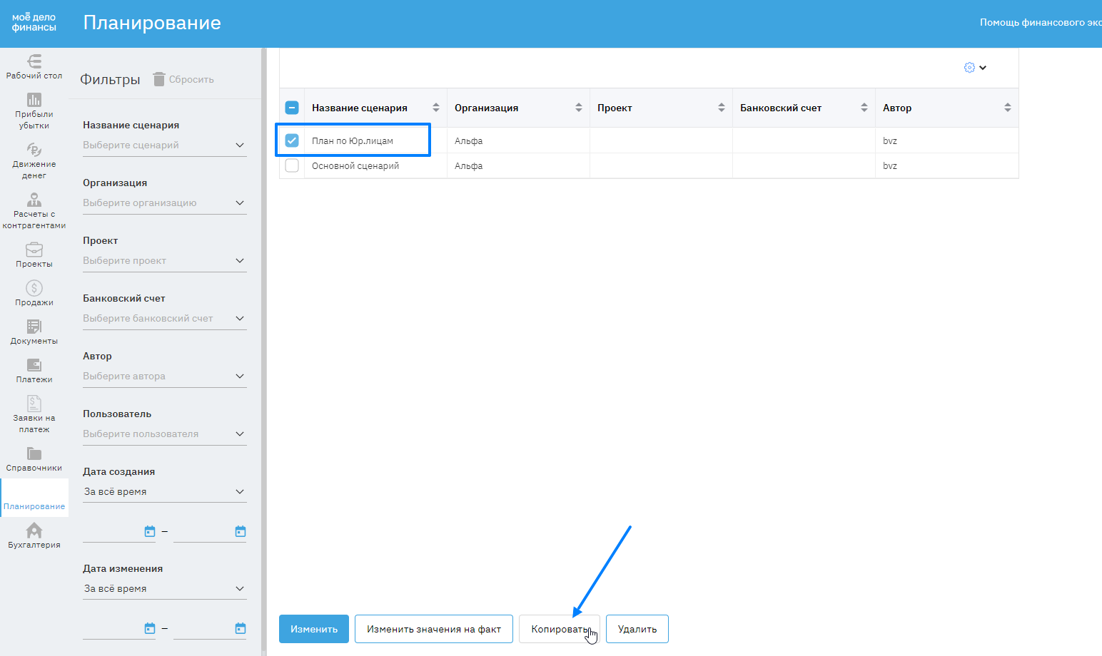Expand the chevron next to settings gear
1102x656 pixels.
(983, 68)
